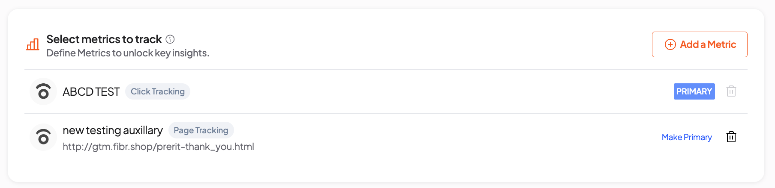Click the Define Metrics subtitle text
This screenshot has width=775, height=188.
coord(127,53)
